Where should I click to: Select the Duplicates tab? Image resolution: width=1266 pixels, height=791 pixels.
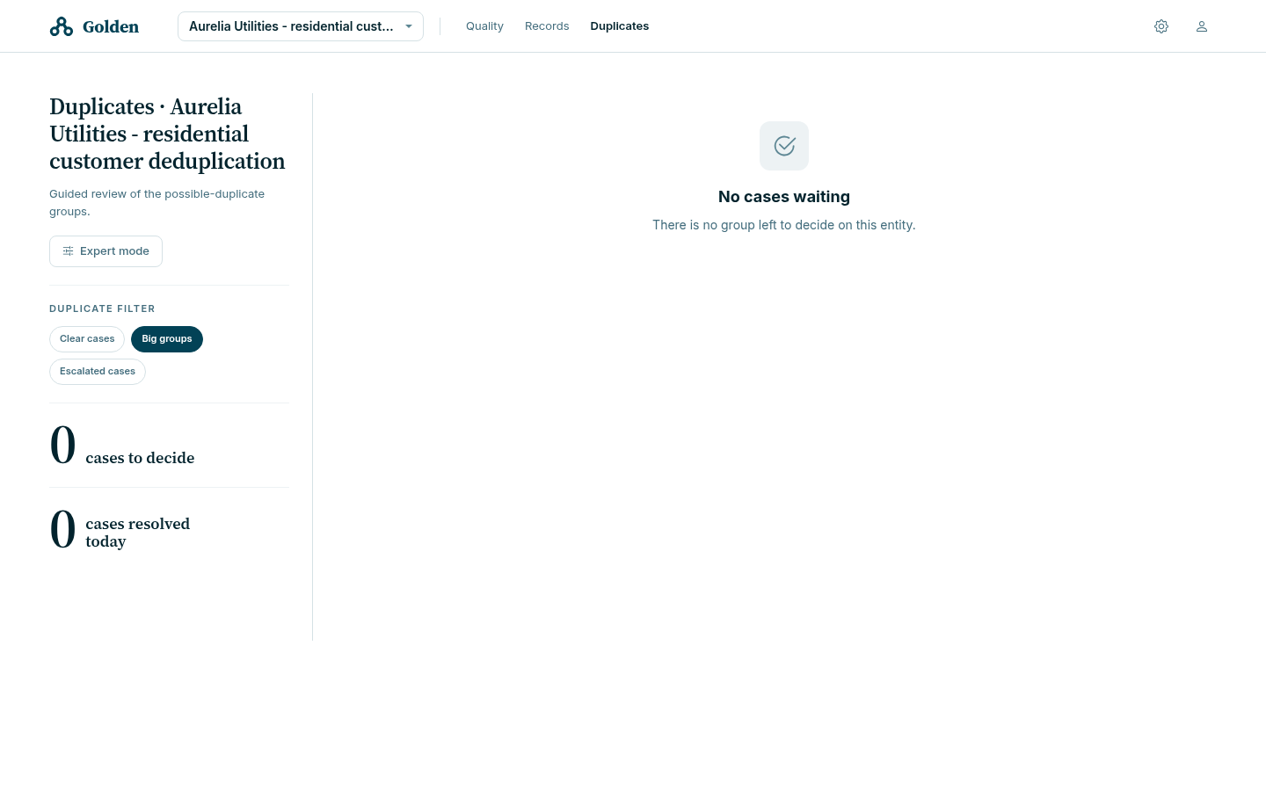pyautogui.click(x=620, y=26)
